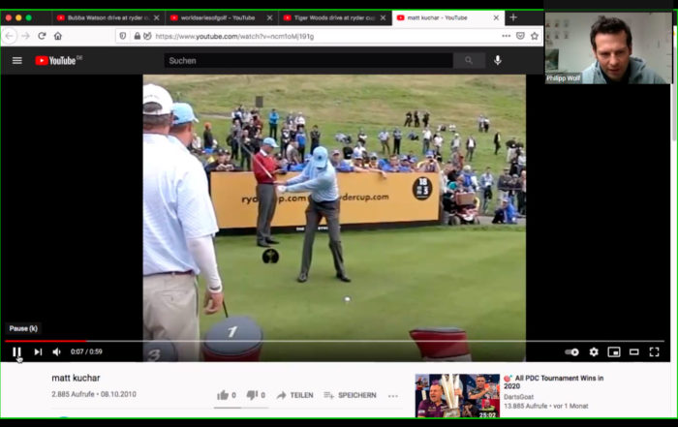Reload the current page
Viewport: 678px width, 427px height.
(42, 36)
